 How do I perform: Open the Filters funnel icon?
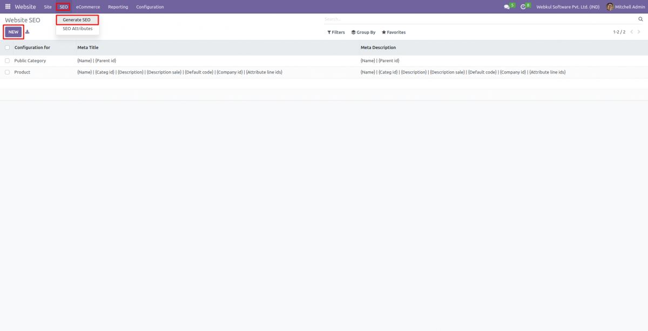(x=328, y=32)
